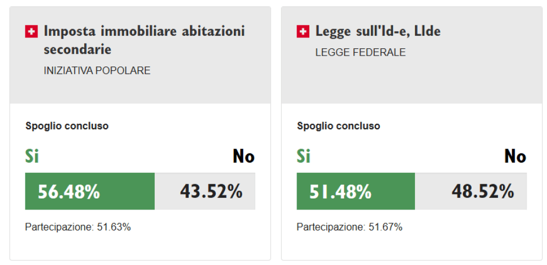Click No label in housing tax card

click(244, 156)
